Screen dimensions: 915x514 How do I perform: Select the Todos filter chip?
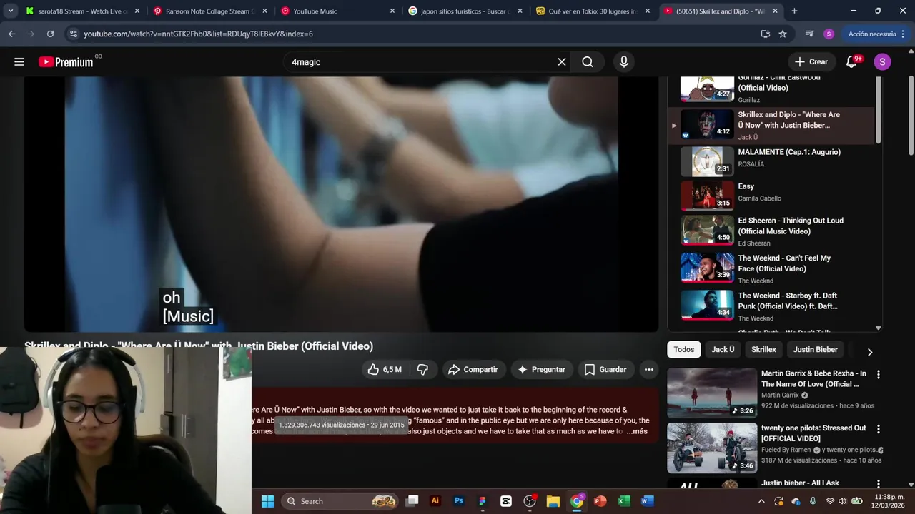pos(683,349)
